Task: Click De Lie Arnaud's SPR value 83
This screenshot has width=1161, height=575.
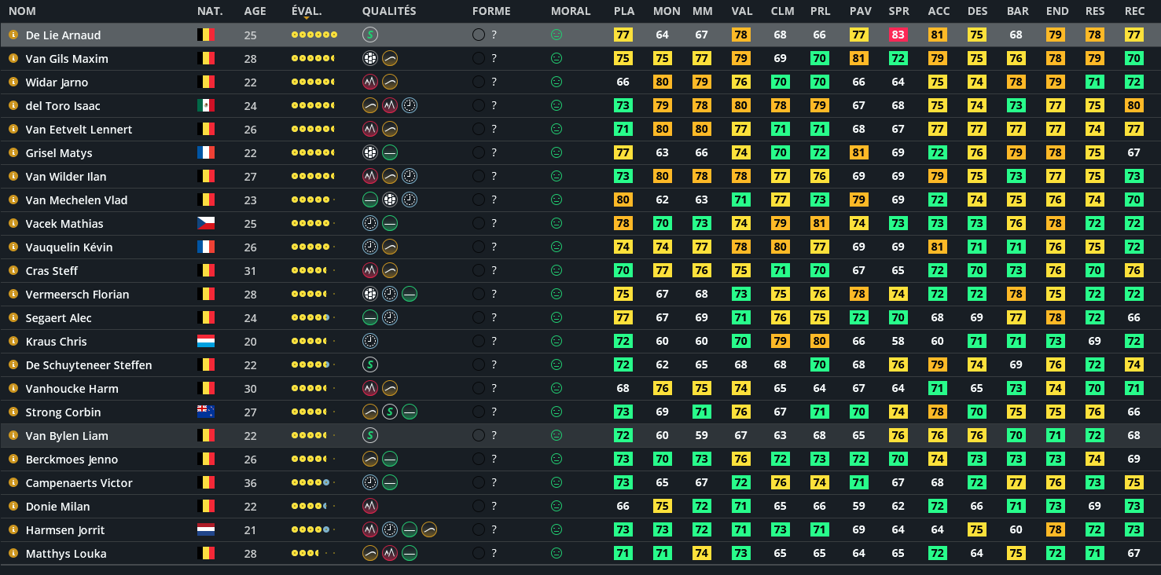Action: (x=898, y=35)
